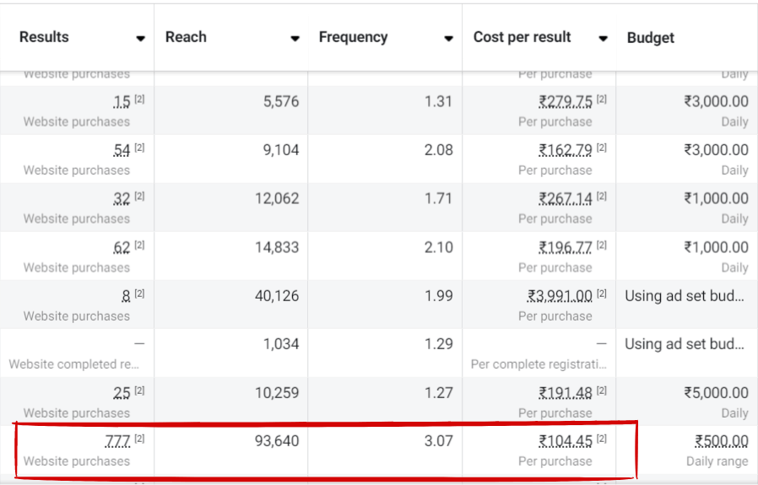Open the Reach column dropdown arrow
This screenshot has height=485, width=758.
click(x=295, y=39)
